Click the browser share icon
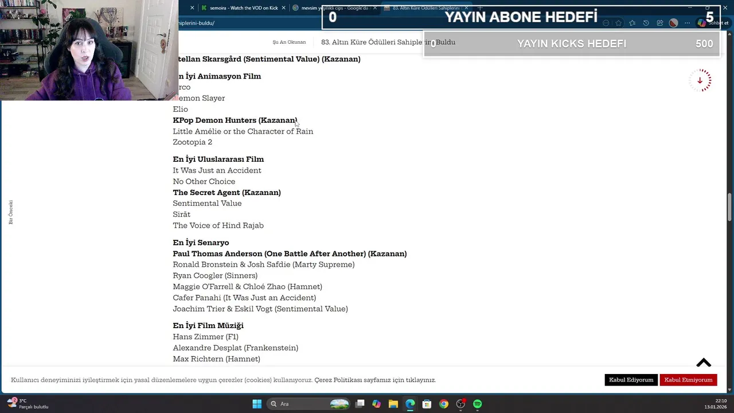The width and height of the screenshot is (734, 413). pyautogui.click(x=659, y=23)
